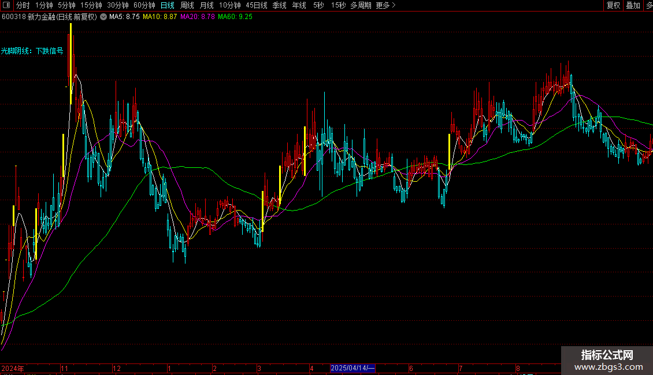Select the 15分钟 period tab
This screenshot has width=653, height=375.
coord(91,5)
